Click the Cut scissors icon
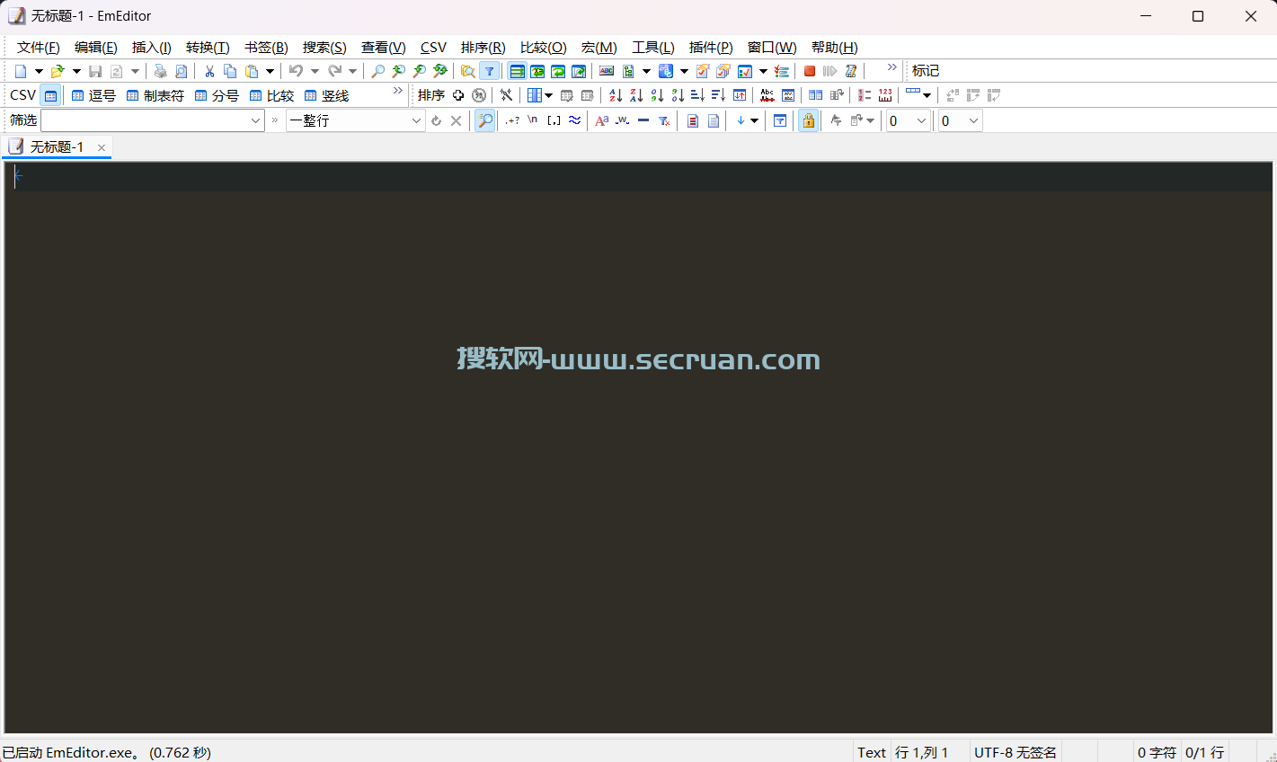The height and width of the screenshot is (762, 1277). point(209,71)
